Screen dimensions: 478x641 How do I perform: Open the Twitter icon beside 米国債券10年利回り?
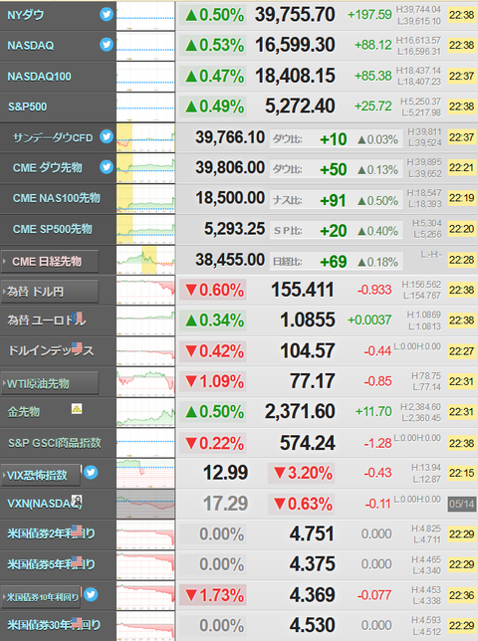click(91, 594)
